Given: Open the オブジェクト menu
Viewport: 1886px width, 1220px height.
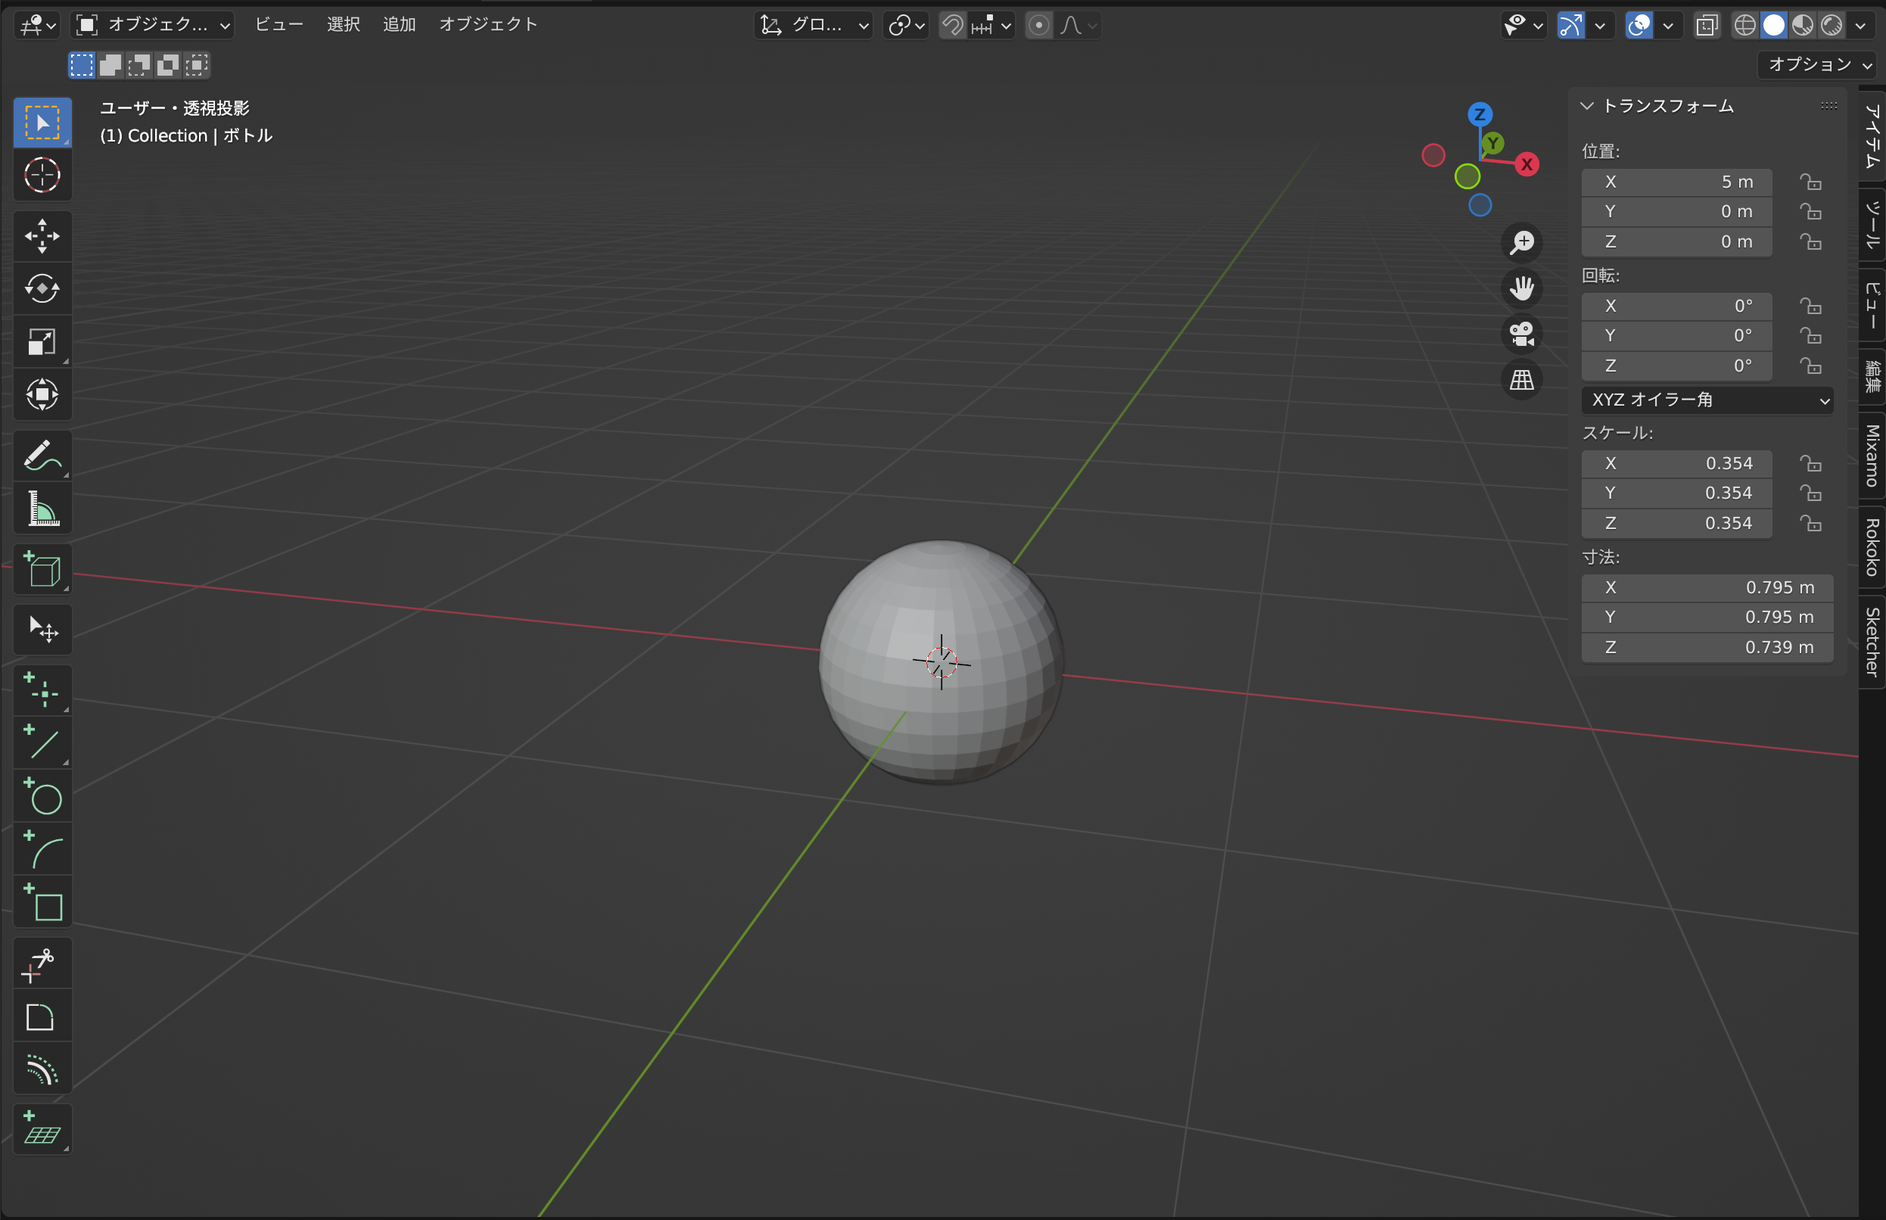Looking at the screenshot, I should 489,24.
